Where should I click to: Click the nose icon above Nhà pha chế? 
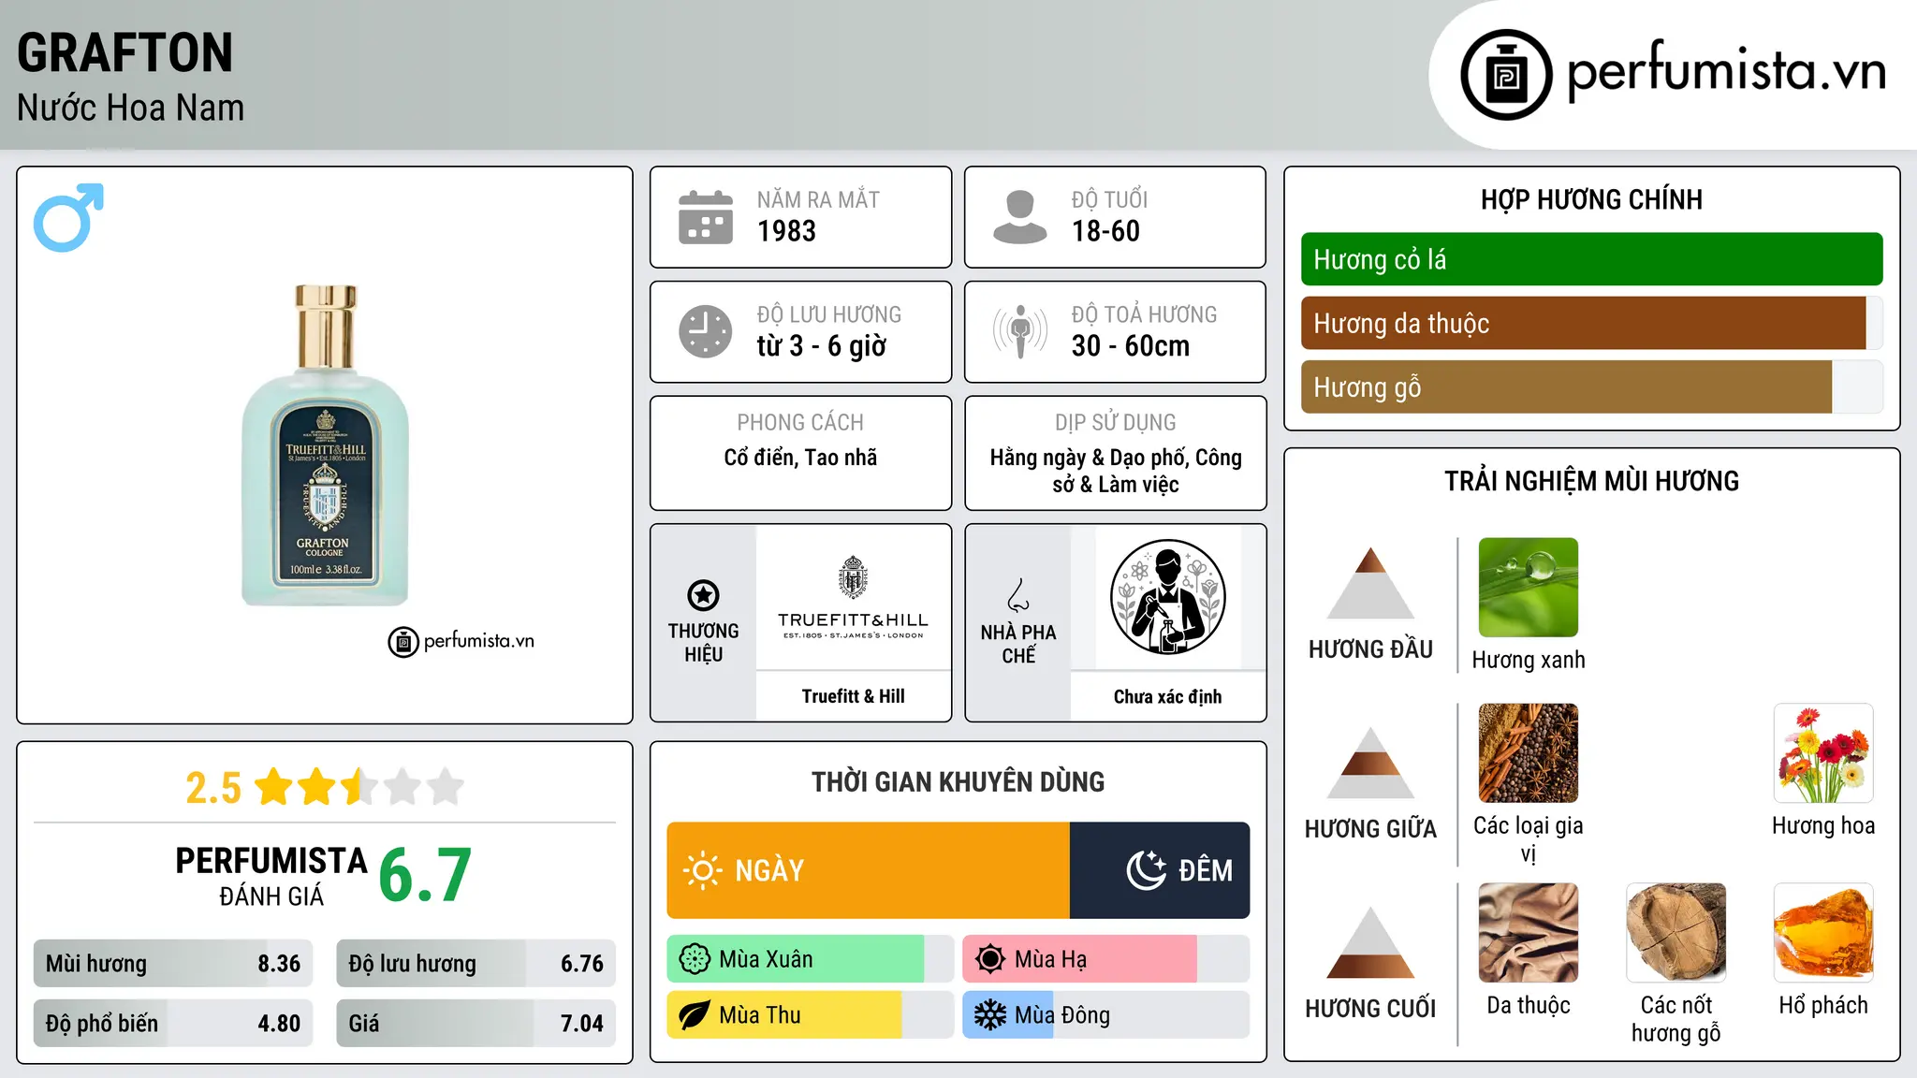(x=1018, y=595)
